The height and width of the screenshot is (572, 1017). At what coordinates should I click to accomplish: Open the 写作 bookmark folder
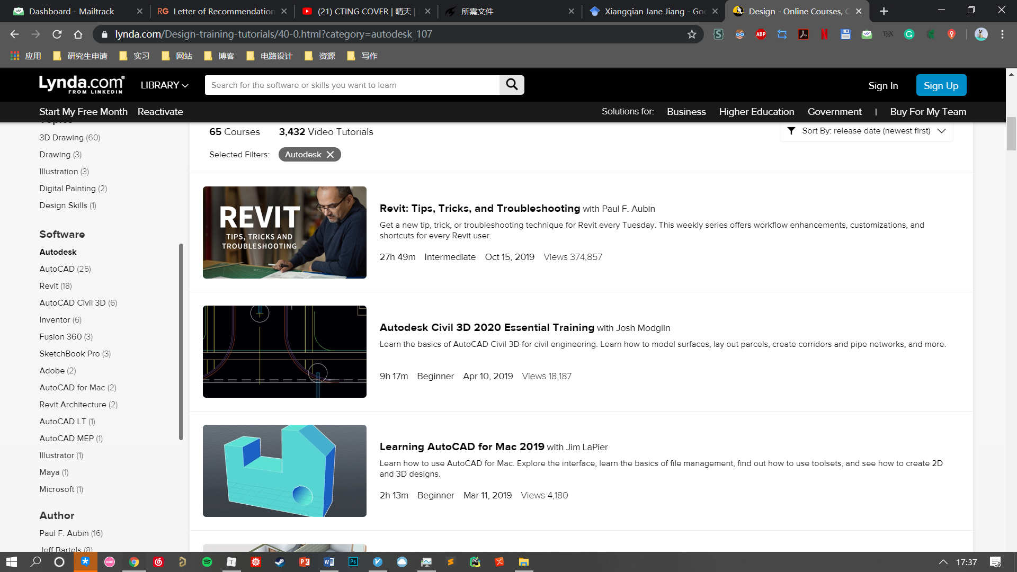[362, 56]
